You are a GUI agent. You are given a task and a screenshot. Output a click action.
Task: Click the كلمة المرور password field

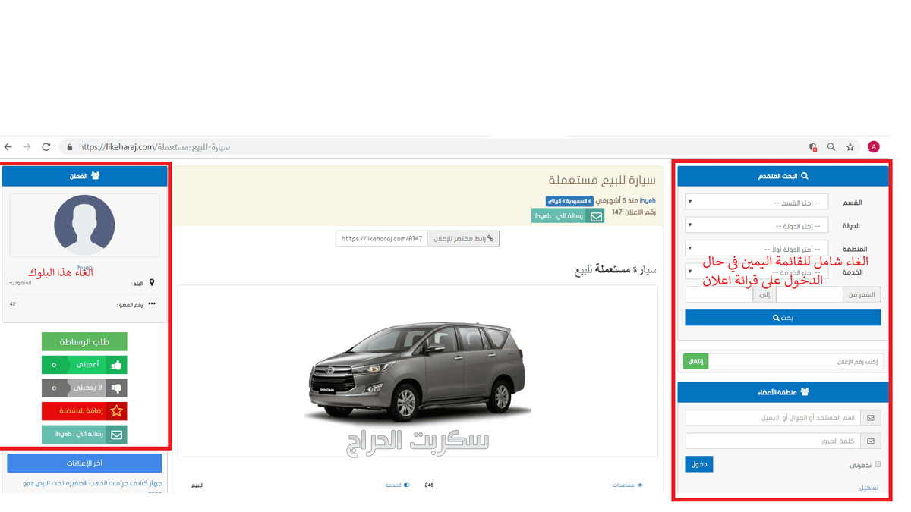[x=774, y=441]
